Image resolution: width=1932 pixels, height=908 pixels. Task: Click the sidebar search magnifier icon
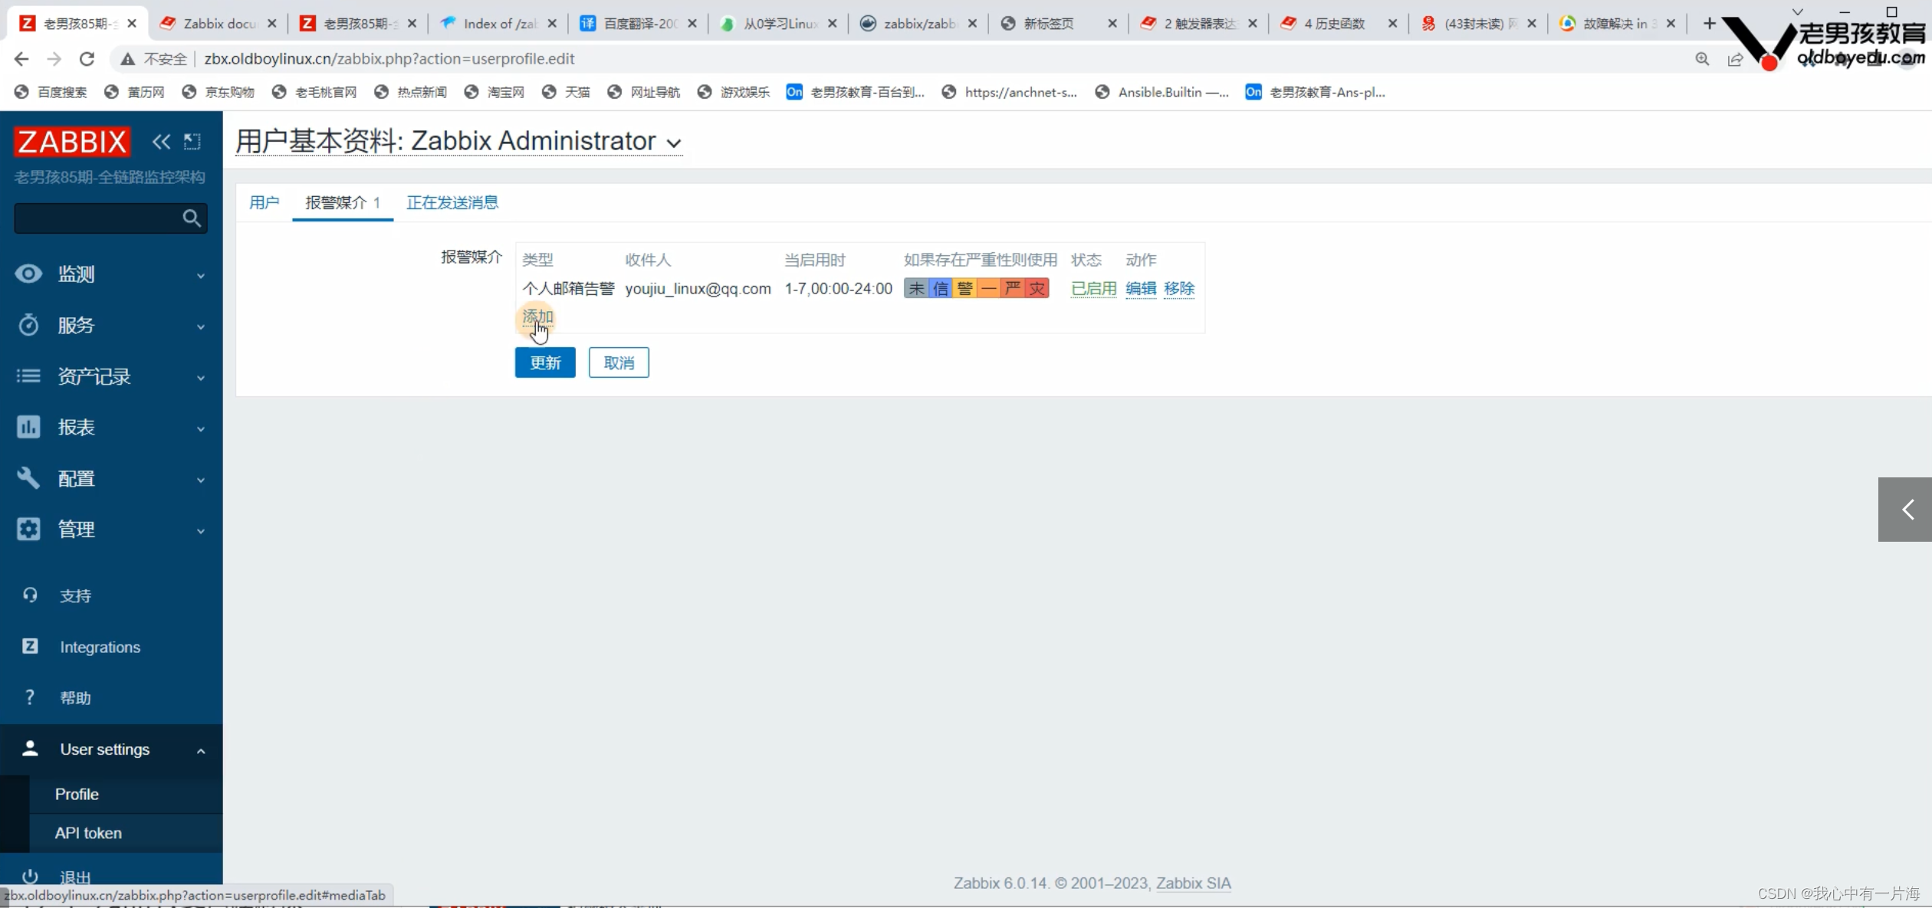(192, 218)
